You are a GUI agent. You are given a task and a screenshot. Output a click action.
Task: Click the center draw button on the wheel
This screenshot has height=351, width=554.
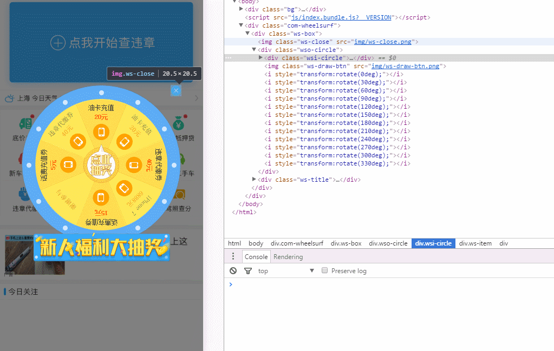click(101, 165)
